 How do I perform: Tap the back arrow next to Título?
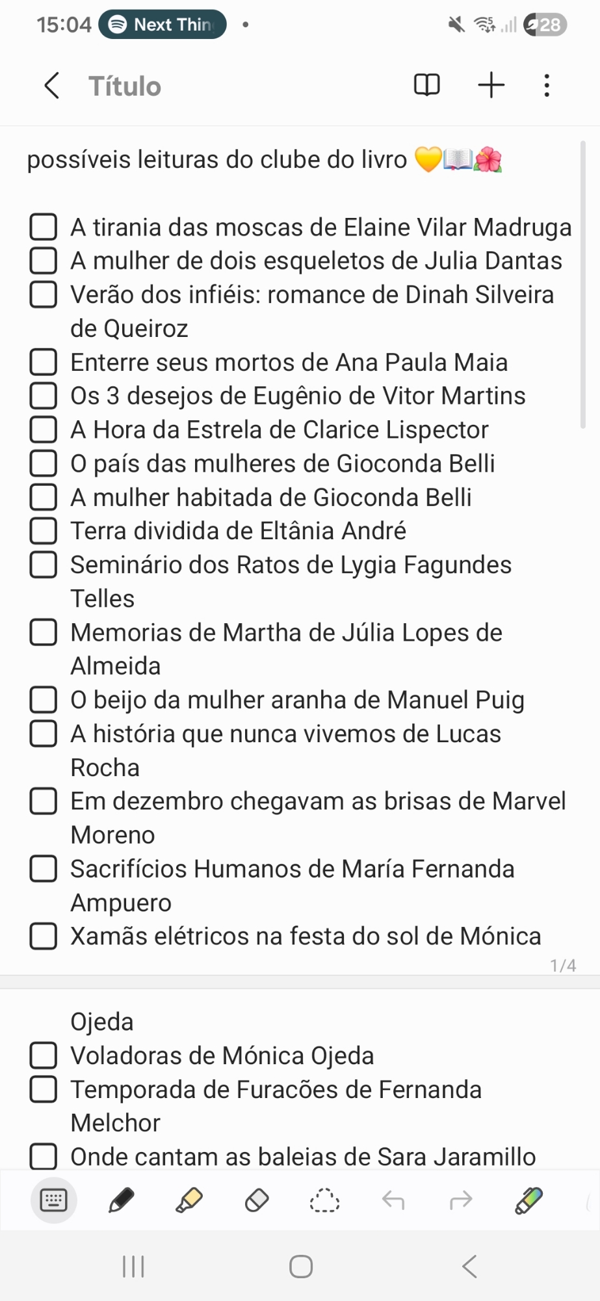(52, 86)
